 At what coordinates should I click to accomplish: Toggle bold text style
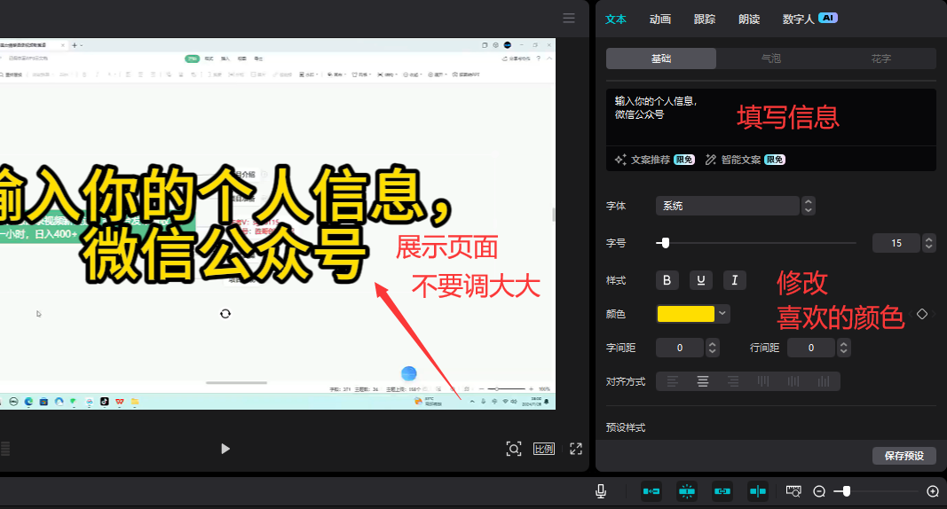coord(667,280)
